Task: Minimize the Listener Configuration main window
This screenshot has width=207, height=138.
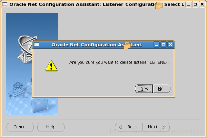Action: point(188,4)
